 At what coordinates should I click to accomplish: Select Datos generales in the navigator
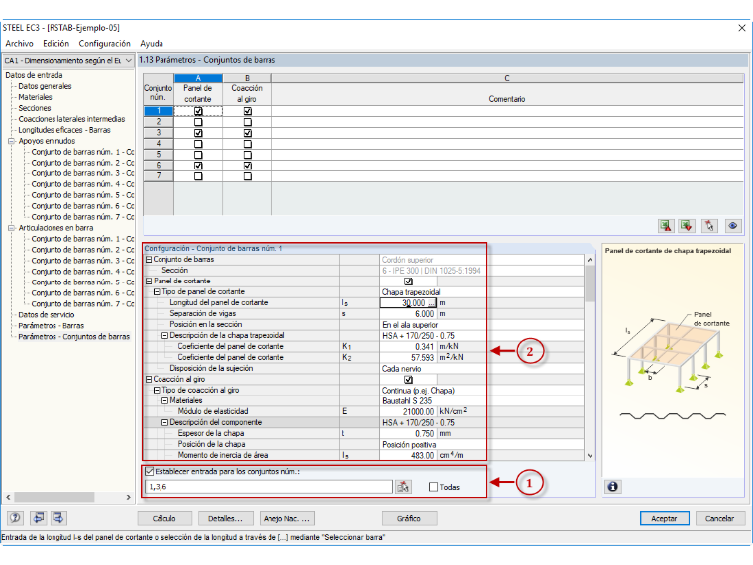[x=45, y=86]
